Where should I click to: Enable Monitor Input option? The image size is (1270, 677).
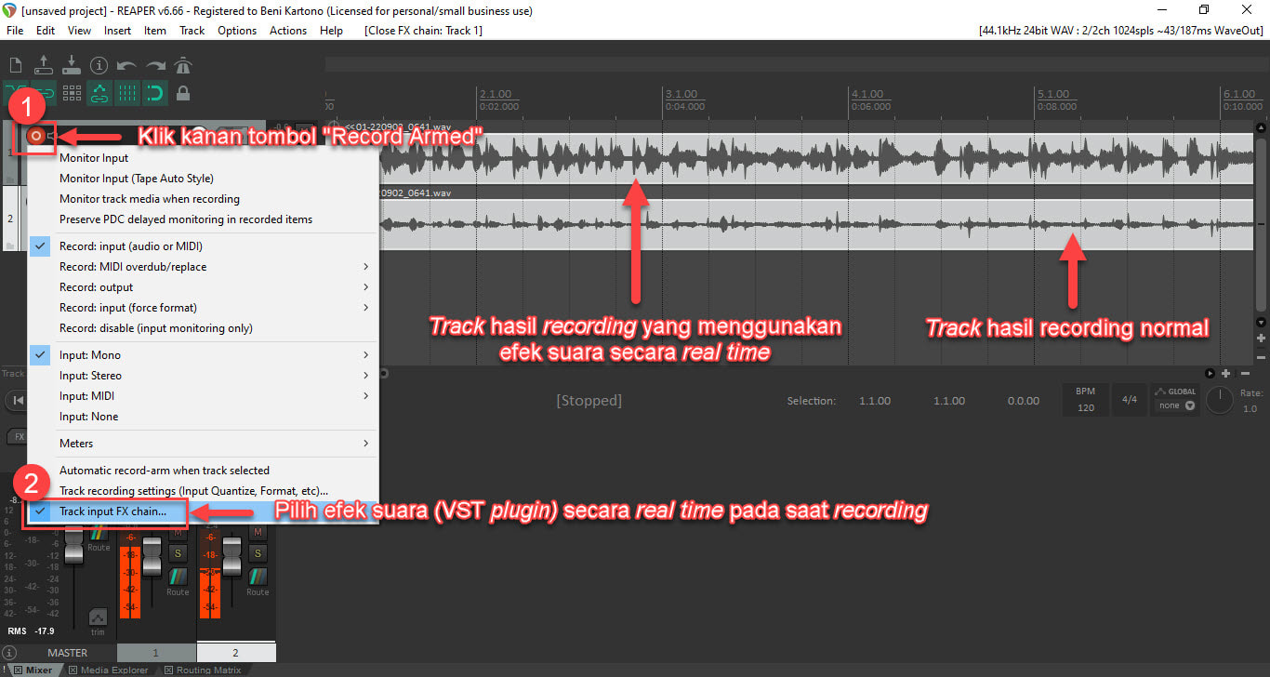click(x=203, y=158)
